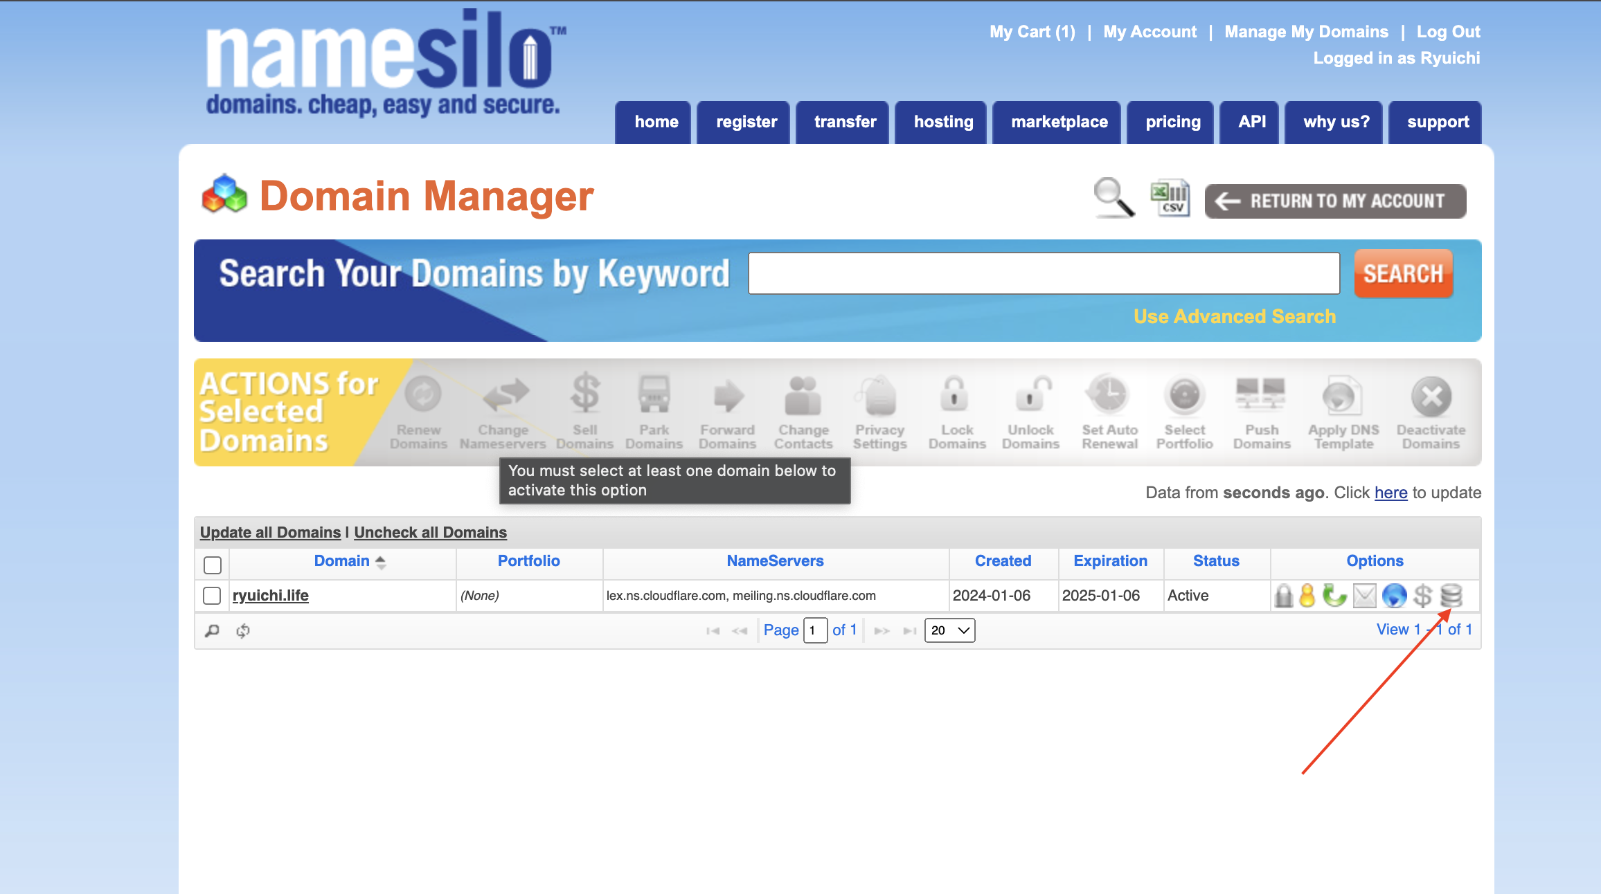Click the green renew arrow icon
The image size is (1601, 894).
point(1334,596)
